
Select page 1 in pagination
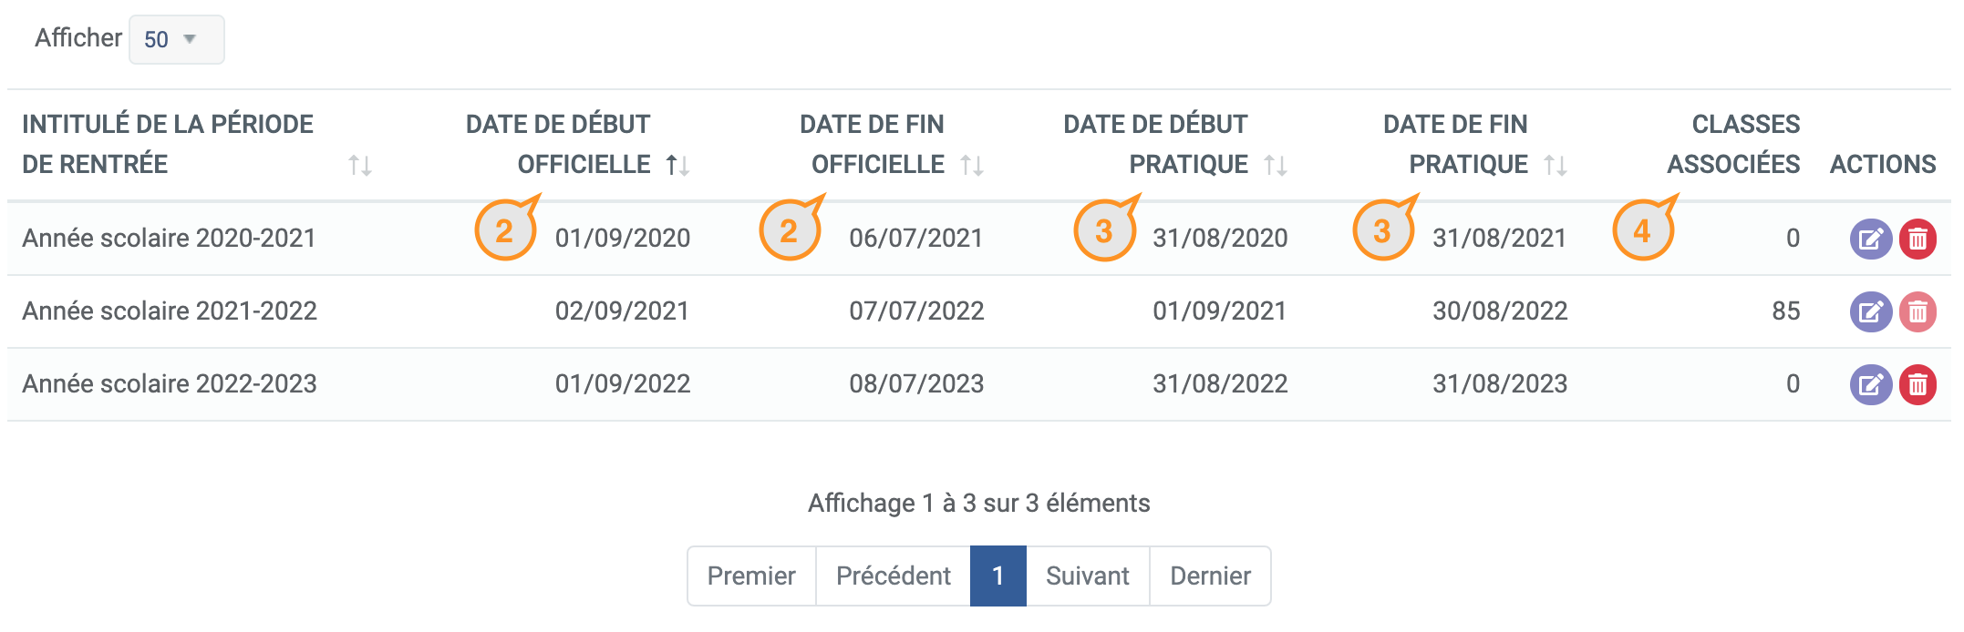tap(998, 576)
